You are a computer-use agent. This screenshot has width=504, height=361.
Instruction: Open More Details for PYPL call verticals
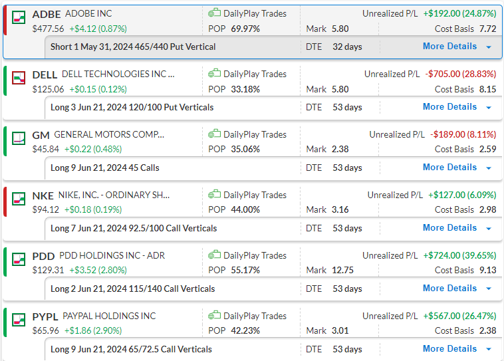coord(449,348)
